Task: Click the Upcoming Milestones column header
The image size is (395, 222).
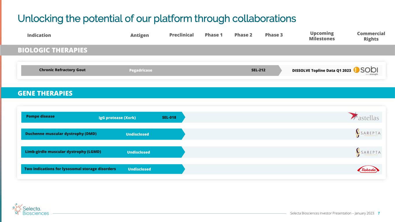Action: click(x=322, y=36)
